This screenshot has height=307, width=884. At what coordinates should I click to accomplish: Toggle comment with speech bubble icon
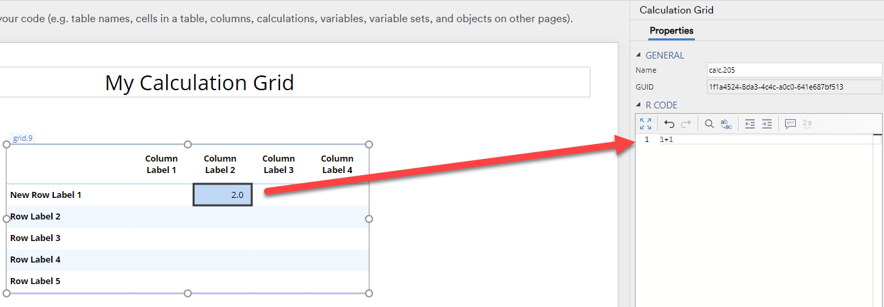tap(790, 124)
